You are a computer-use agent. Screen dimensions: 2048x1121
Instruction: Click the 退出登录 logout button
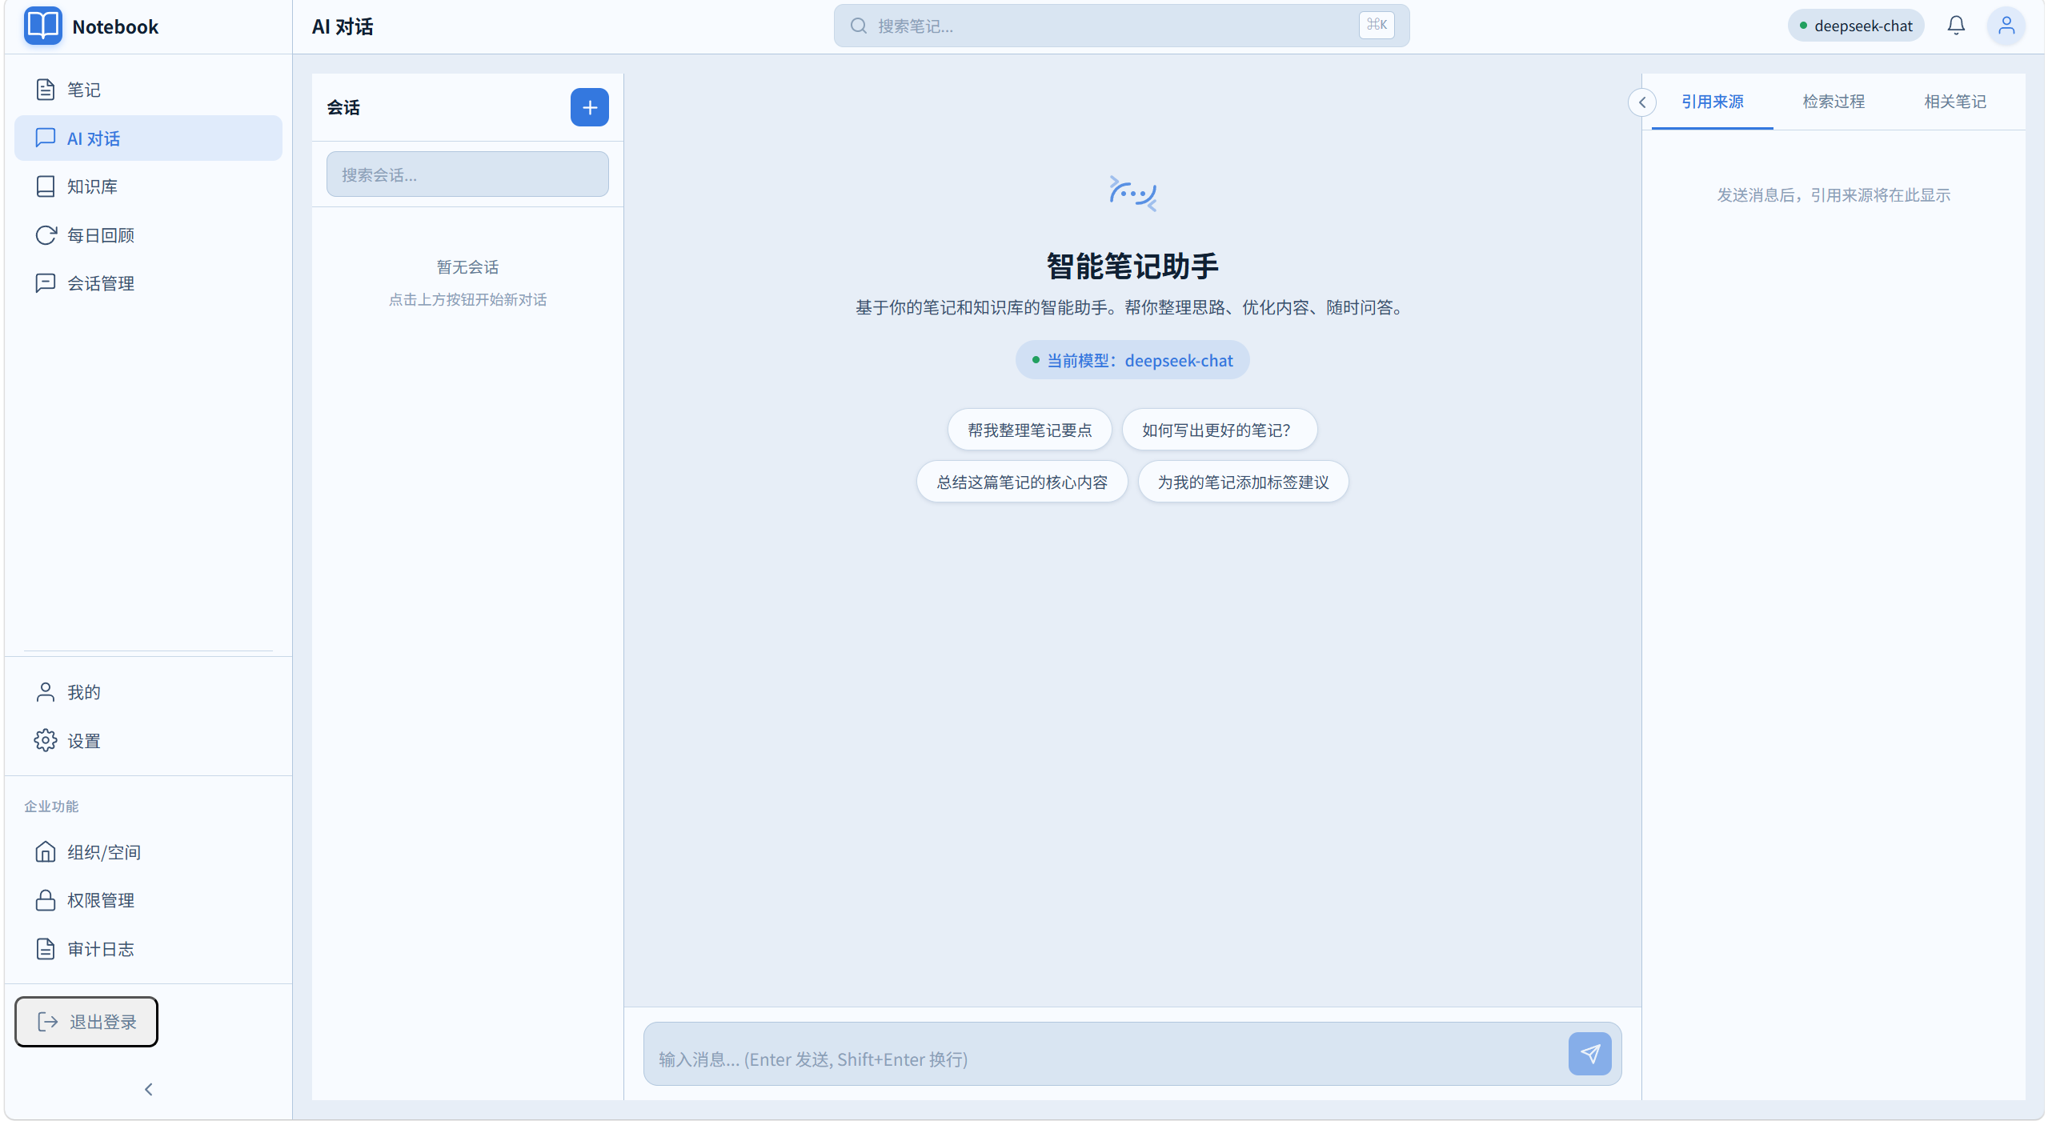86,1022
